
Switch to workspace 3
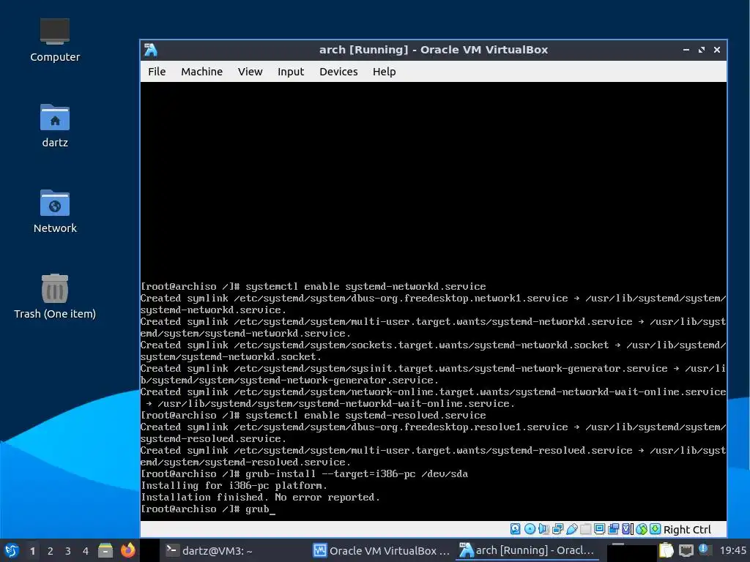point(68,551)
